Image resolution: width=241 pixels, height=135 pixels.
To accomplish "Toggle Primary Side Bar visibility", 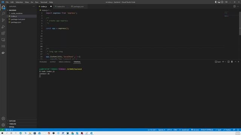I will pos(216,2).
